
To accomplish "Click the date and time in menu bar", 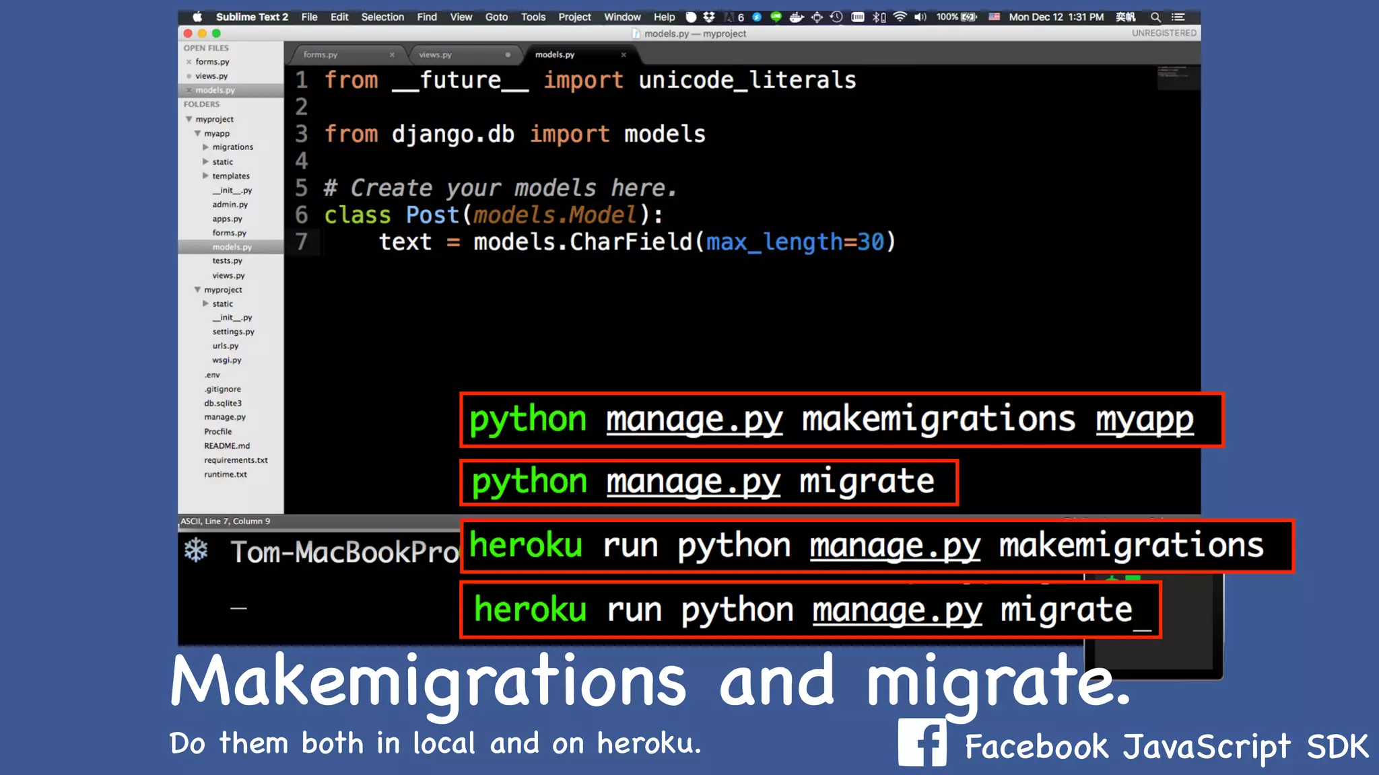I will tap(1056, 17).
